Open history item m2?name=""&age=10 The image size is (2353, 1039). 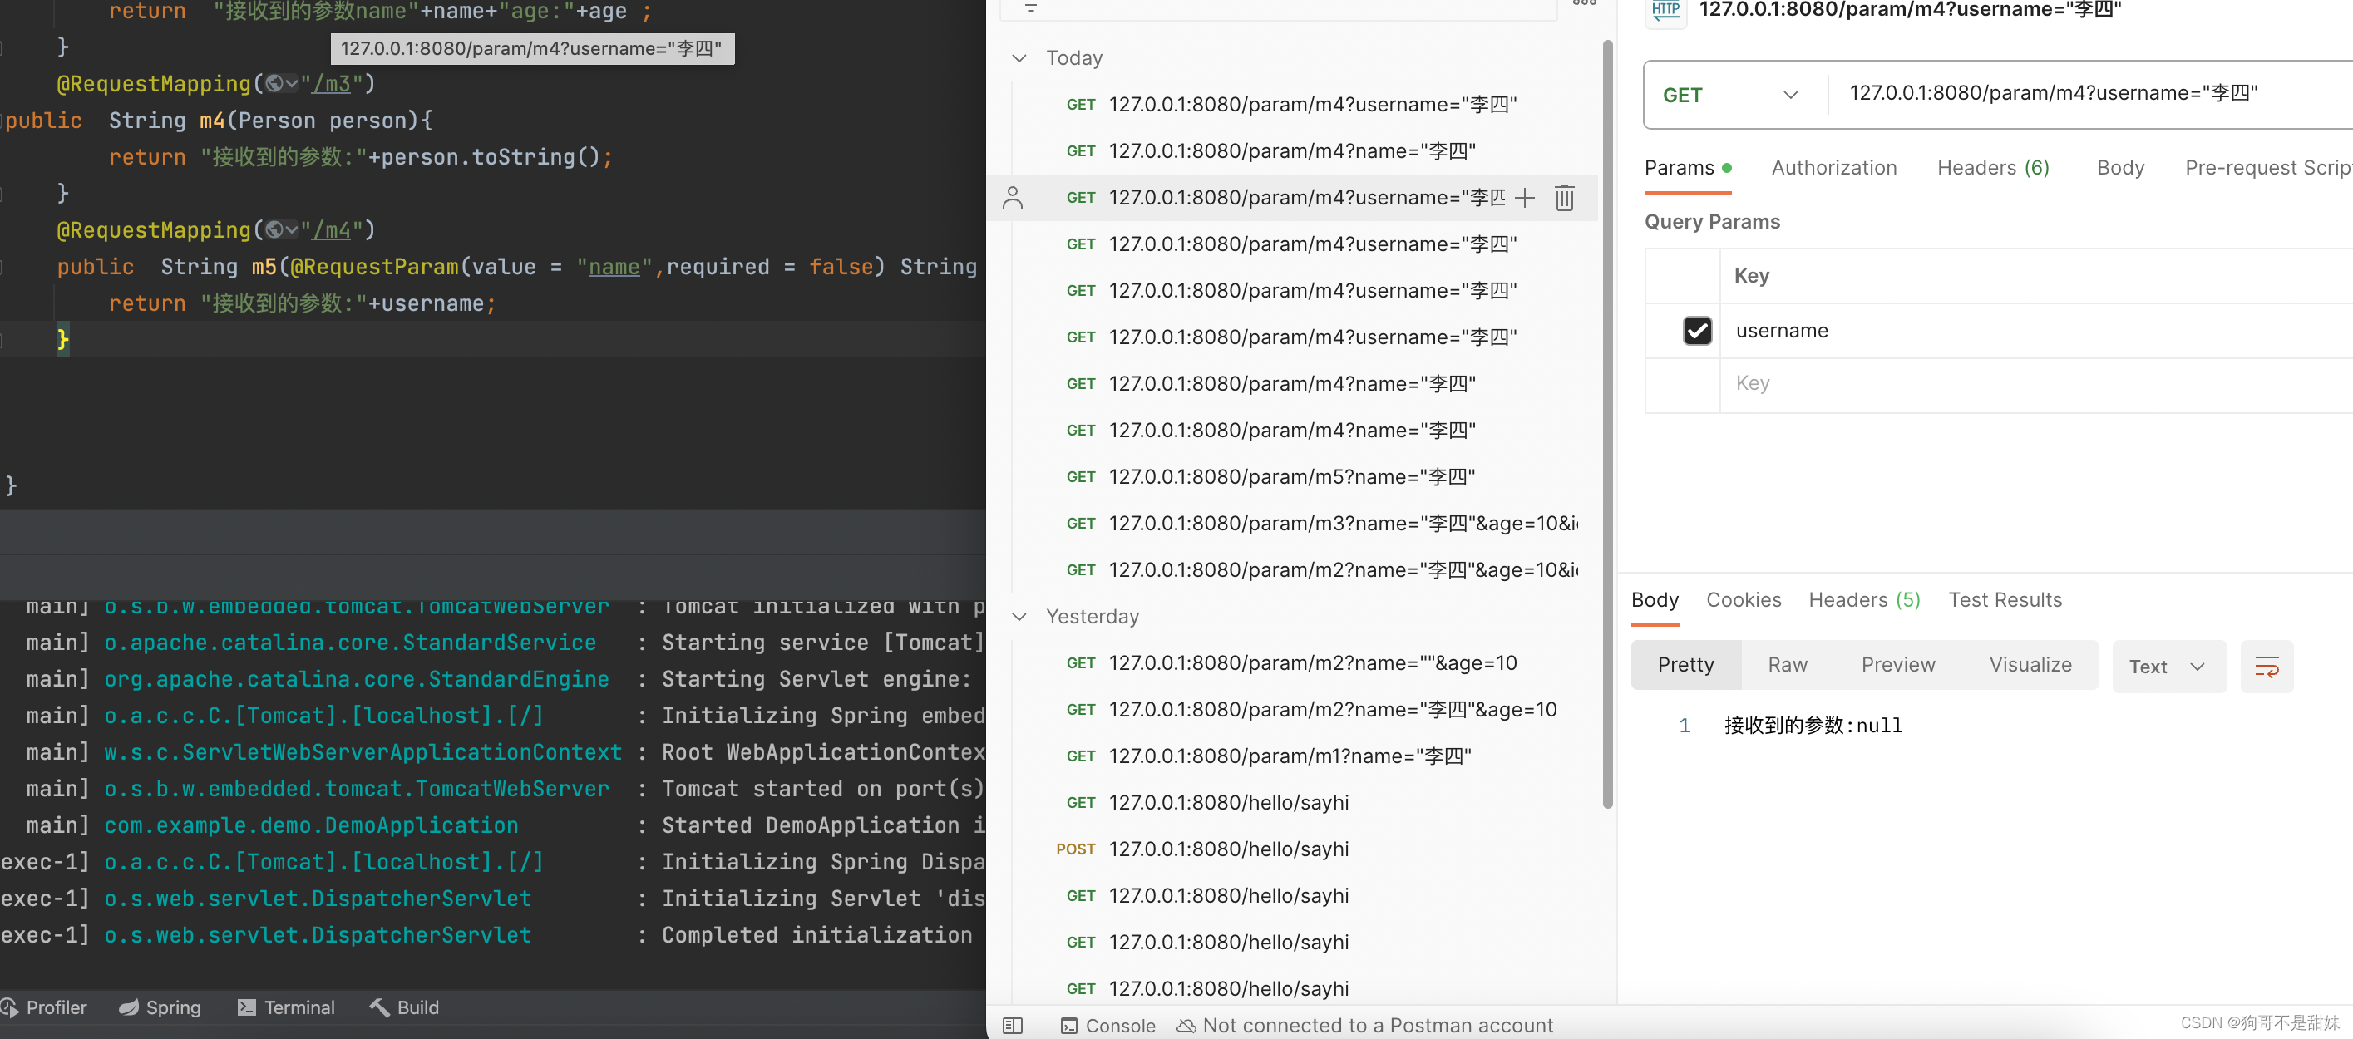point(1312,664)
